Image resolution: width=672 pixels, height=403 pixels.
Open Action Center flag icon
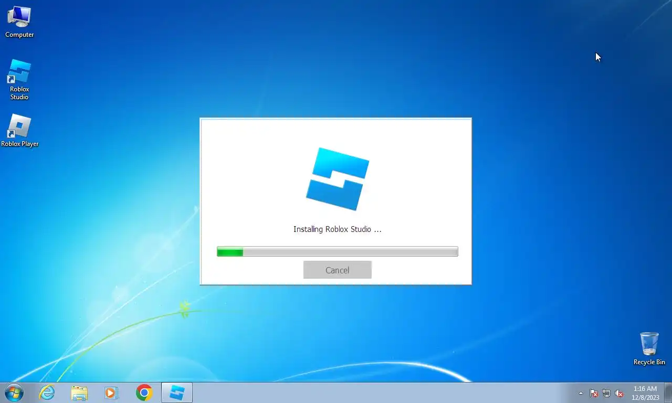594,393
